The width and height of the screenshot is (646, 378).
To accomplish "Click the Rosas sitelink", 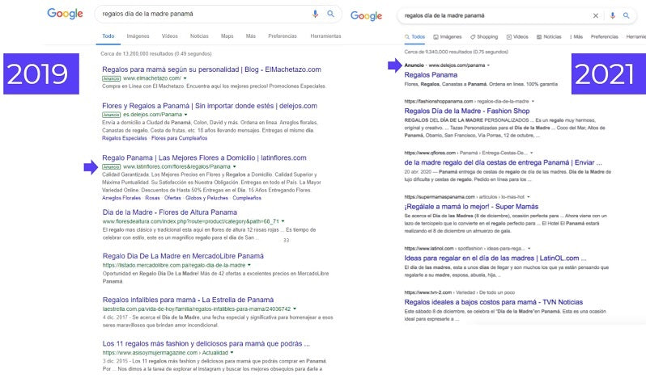I will tap(152, 198).
